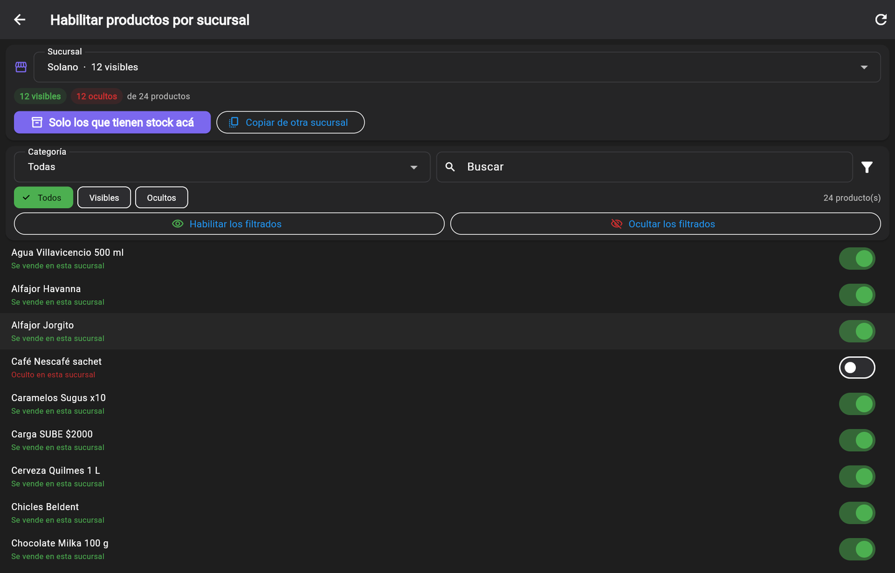Toggle off Agua Villavicencio 500 ml
The width and height of the screenshot is (895, 573).
[857, 259]
